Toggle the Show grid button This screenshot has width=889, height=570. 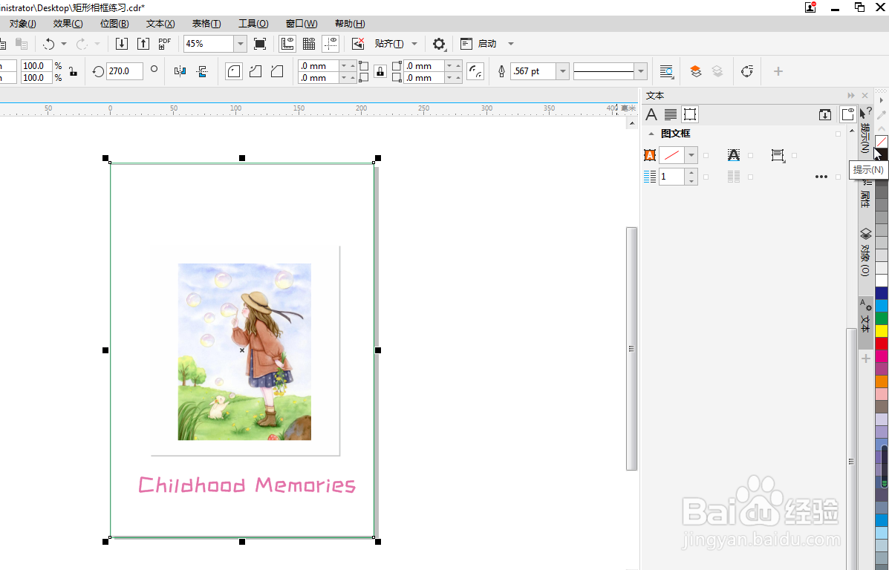click(x=309, y=44)
